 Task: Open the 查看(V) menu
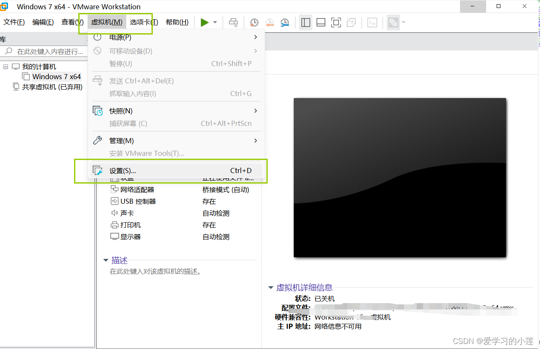(x=72, y=22)
